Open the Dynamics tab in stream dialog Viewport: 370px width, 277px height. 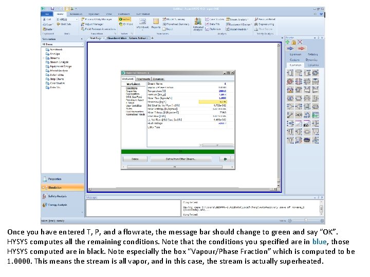pos(158,79)
